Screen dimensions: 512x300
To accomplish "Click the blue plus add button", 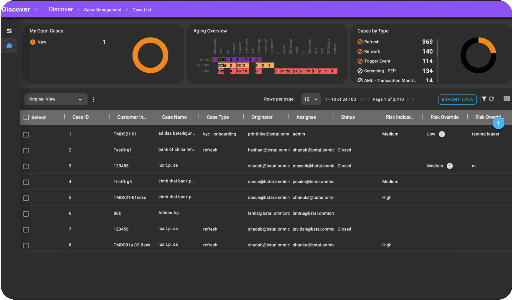I will [498, 123].
